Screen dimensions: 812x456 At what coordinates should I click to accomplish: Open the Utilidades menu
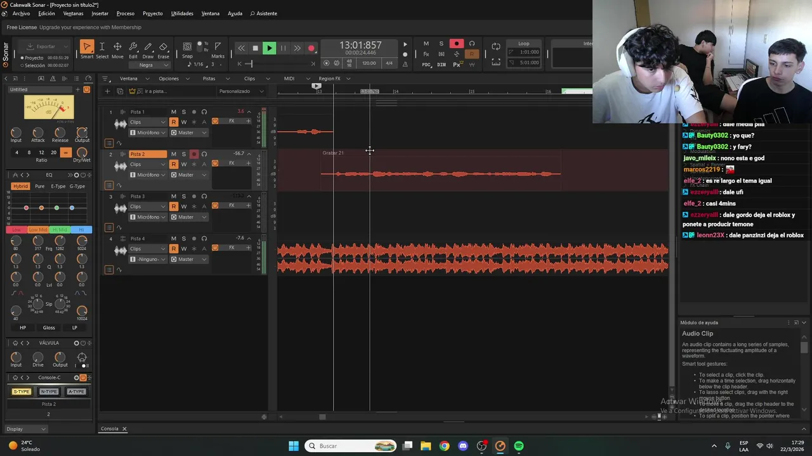click(182, 13)
